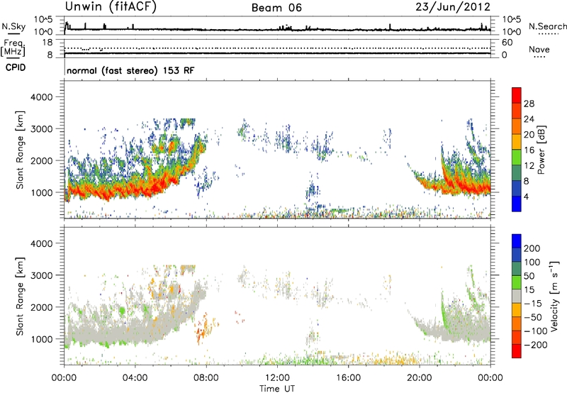Click the blue top of the Velocity color bar
The width and height of the screenshot is (567, 393).
tap(517, 241)
